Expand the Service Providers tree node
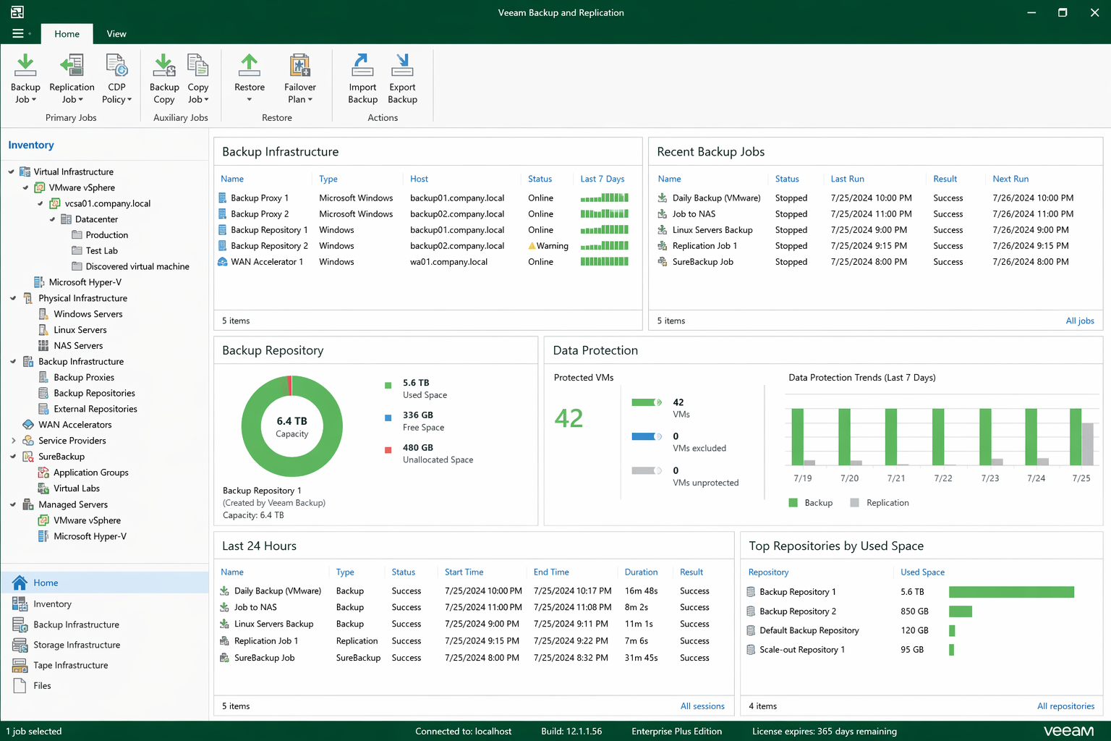Image resolution: width=1111 pixels, height=741 pixels. pos(13,441)
